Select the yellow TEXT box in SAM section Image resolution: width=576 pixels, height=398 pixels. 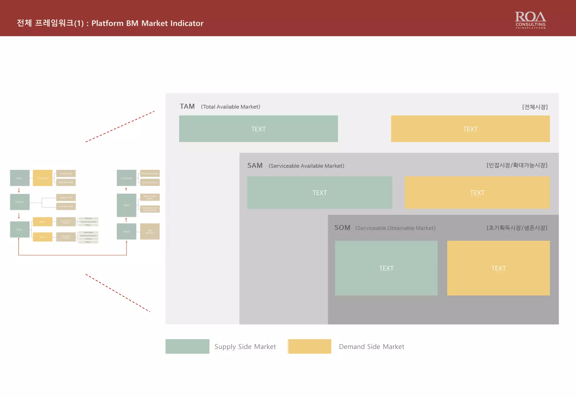477,193
